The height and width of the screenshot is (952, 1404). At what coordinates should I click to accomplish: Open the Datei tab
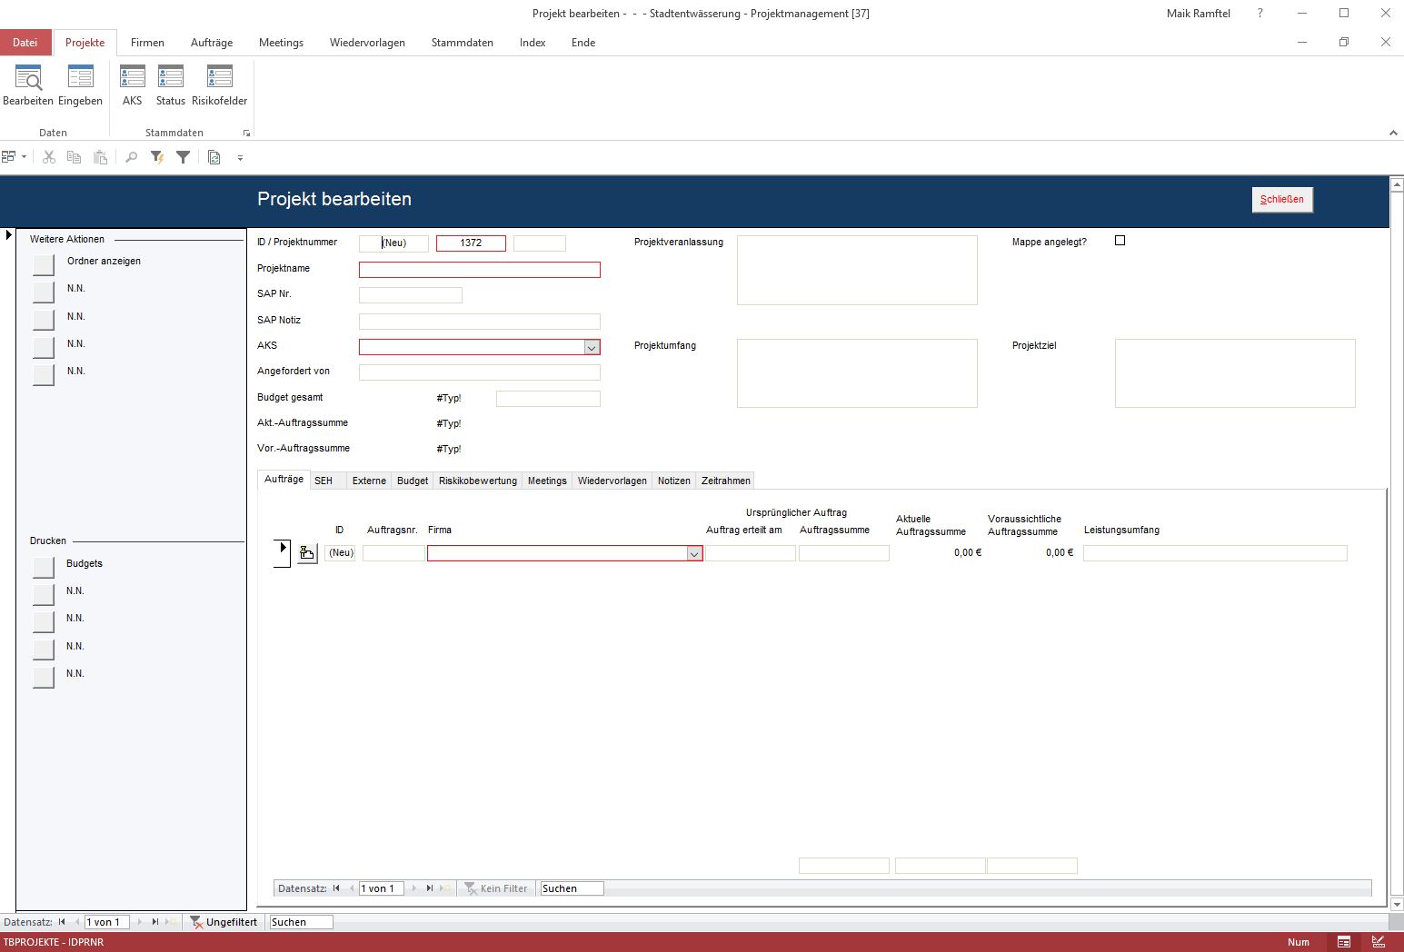(25, 43)
